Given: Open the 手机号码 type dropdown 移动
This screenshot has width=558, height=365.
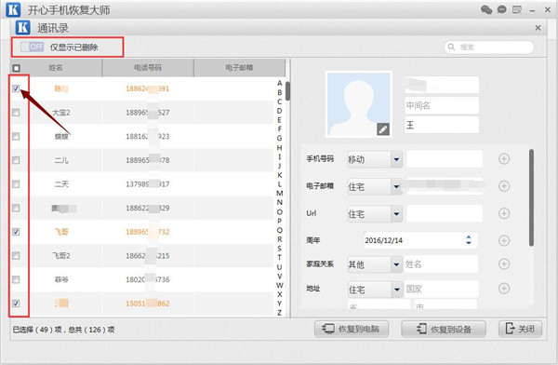Looking at the screenshot, I should [375, 159].
